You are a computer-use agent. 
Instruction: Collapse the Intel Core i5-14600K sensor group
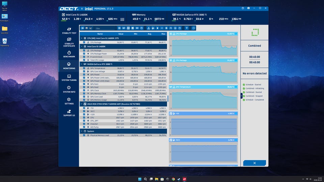click(82, 47)
